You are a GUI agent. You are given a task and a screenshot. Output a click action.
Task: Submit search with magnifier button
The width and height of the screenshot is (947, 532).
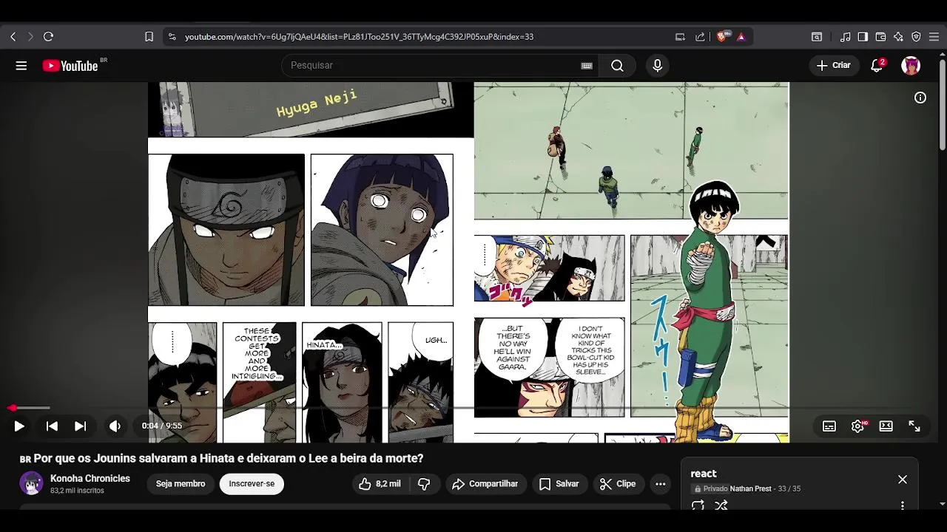pos(617,66)
